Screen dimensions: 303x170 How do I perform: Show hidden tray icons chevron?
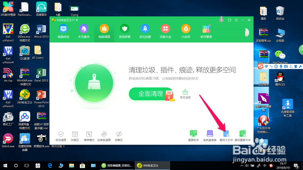tap(241, 165)
